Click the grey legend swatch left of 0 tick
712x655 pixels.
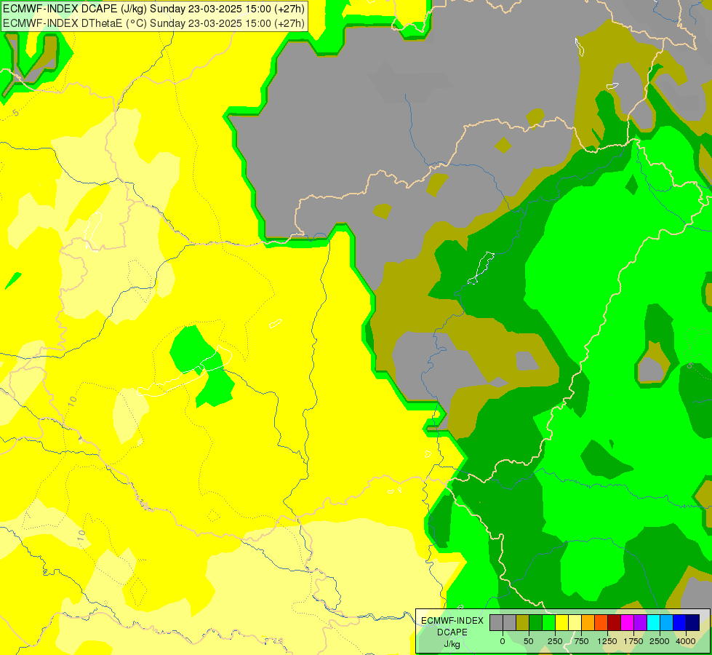(x=496, y=623)
